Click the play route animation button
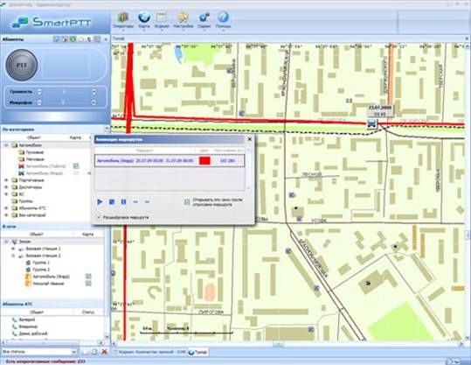Viewport: 471px width, 365px height. click(100, 201)
